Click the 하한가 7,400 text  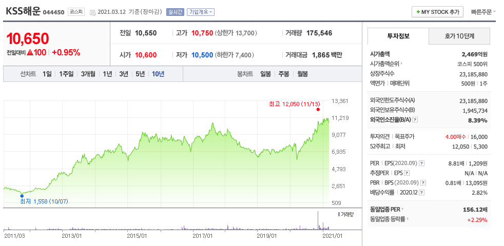tap(235, 55)
